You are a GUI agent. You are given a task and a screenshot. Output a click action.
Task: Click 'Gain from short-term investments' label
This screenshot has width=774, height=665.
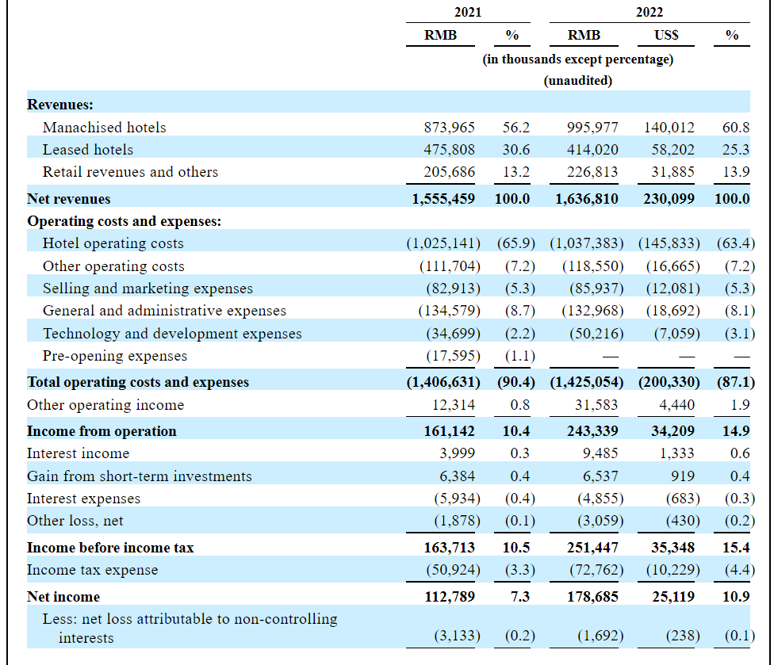(x=140, y=476)
